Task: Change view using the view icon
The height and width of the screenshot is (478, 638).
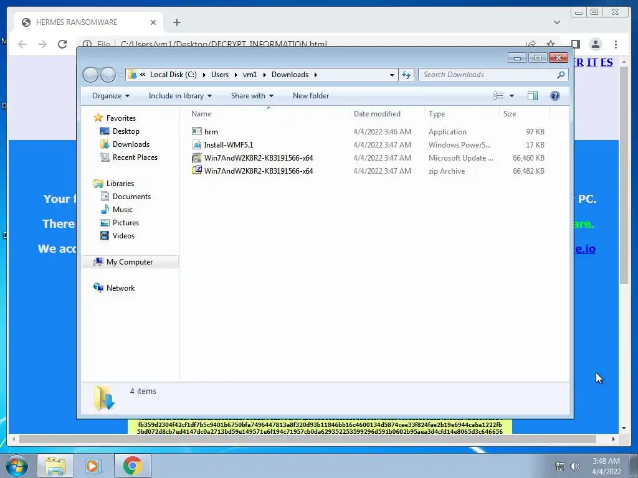Action: [498, 95]
